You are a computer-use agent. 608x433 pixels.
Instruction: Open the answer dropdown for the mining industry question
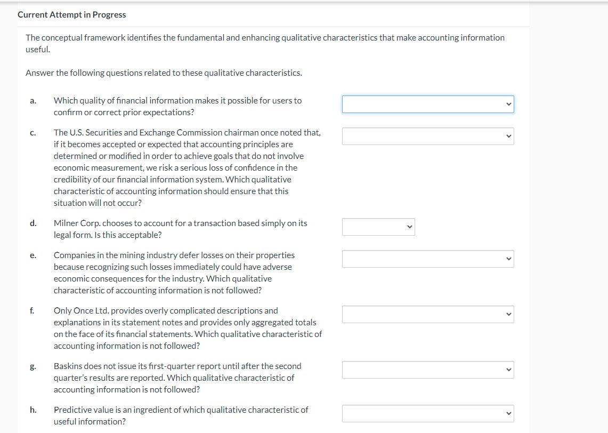426,259
